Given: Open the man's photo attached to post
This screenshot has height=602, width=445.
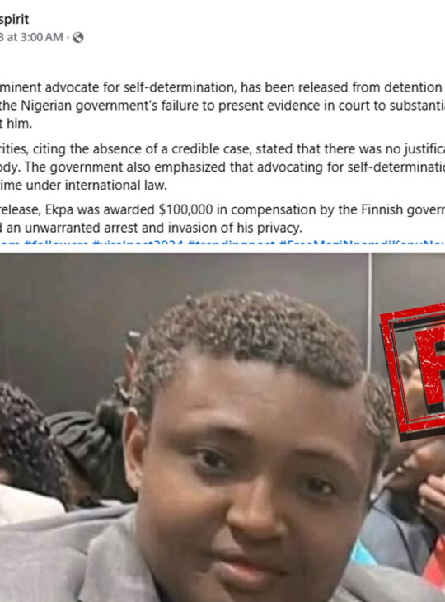Looking at the screenshot, I should click(x=222, y=428).
